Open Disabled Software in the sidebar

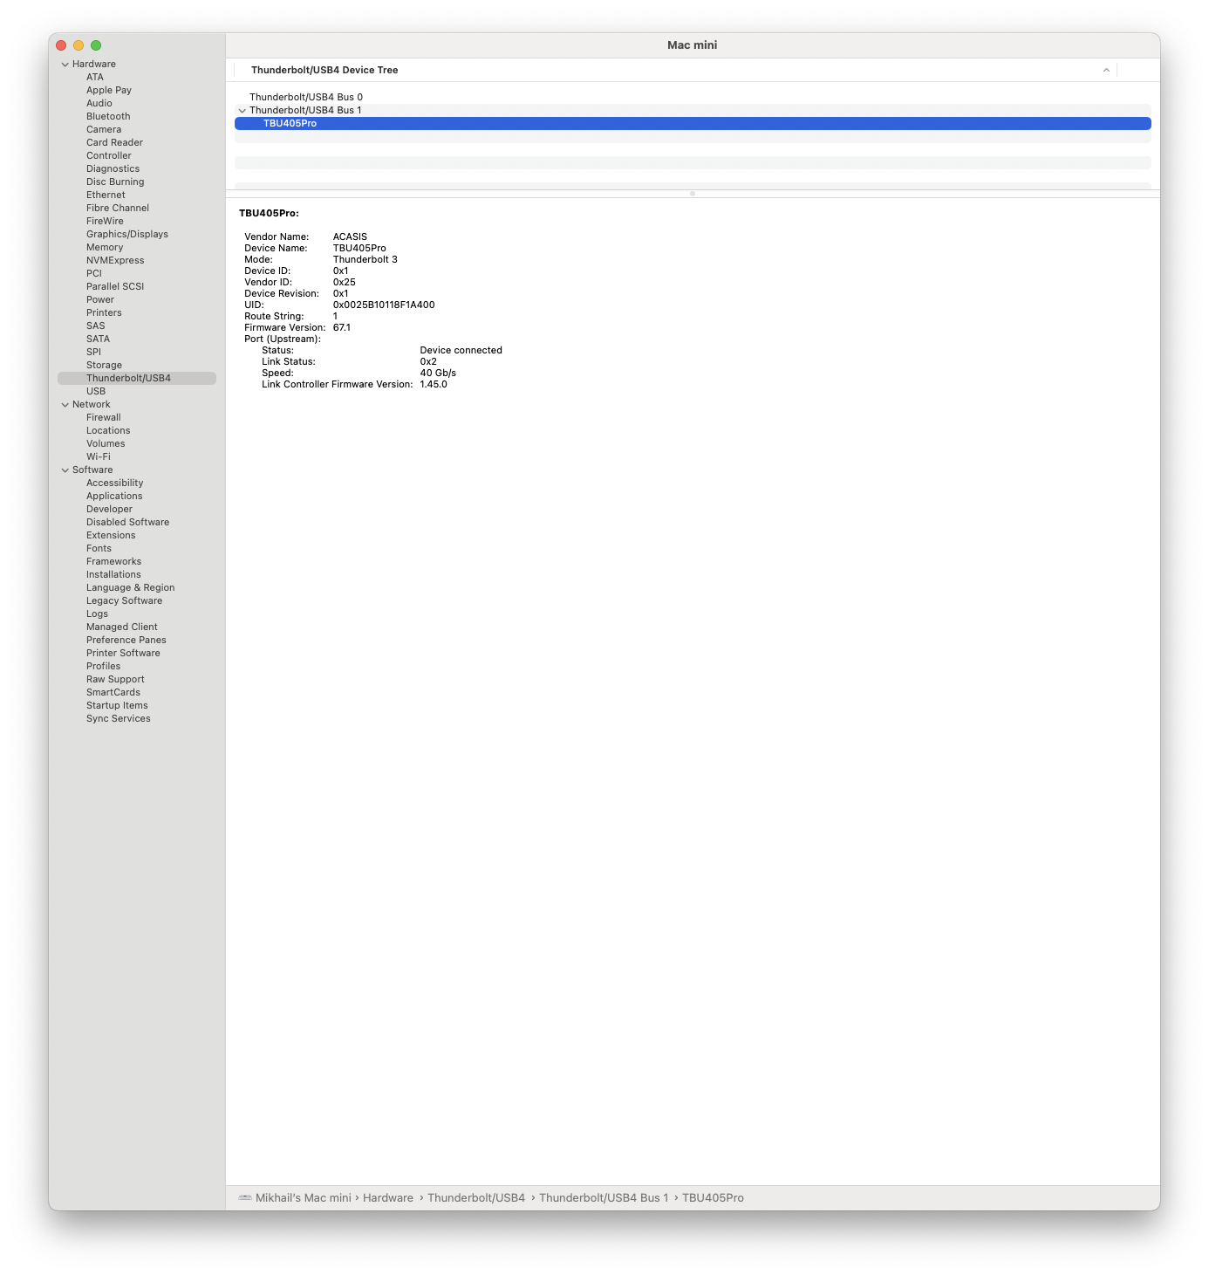click(127, 523)
